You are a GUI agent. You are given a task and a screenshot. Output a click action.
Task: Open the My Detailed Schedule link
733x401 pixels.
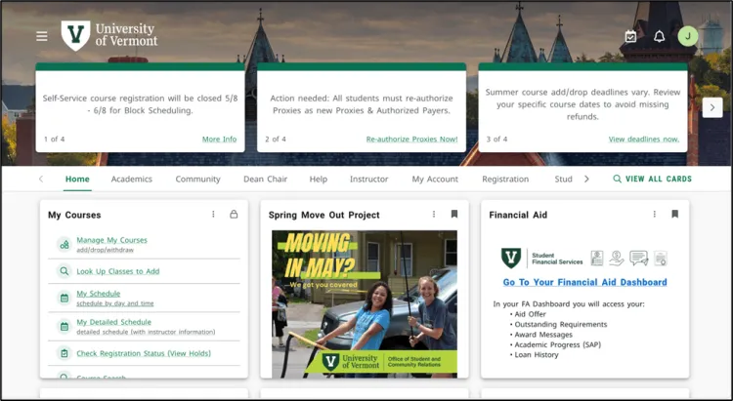tap(113, 322)
